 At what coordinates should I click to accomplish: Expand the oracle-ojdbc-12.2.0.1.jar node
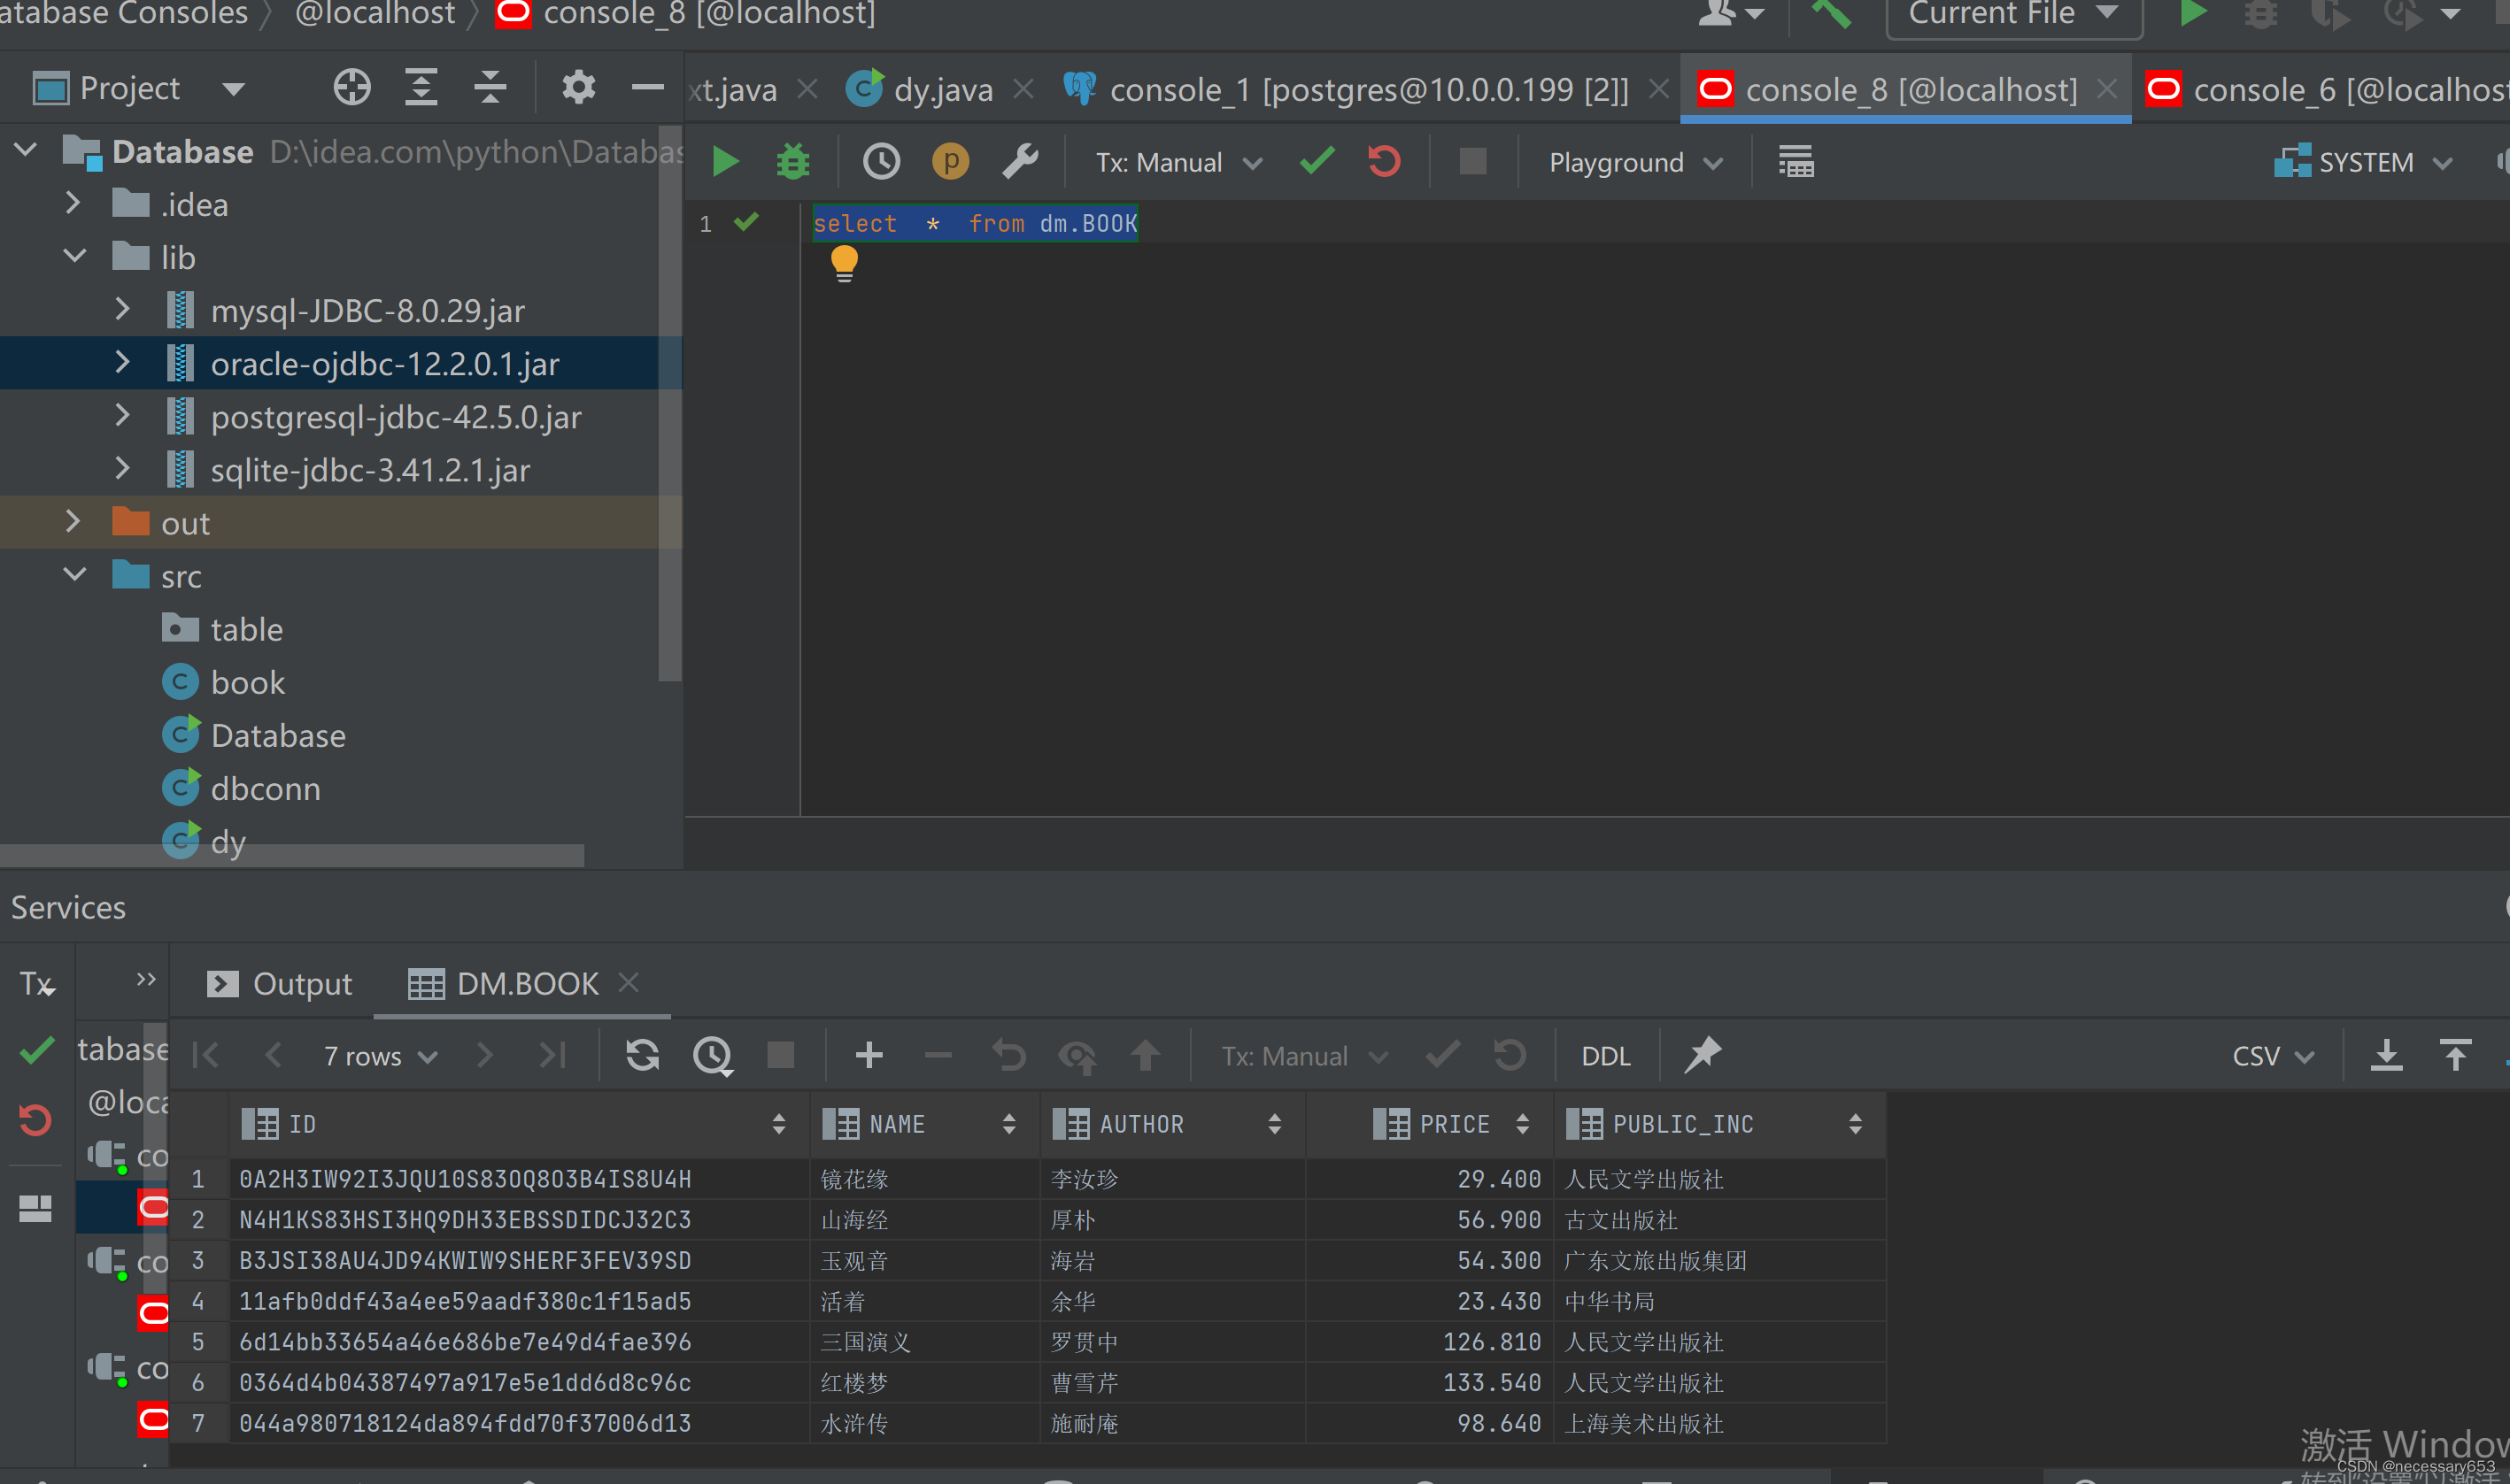click(x=122, y=363)
